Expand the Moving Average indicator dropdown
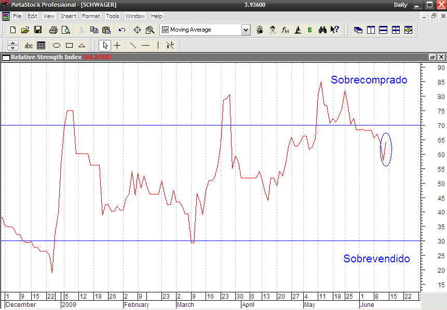The image size is (447, 310). (x=246, y=30)
